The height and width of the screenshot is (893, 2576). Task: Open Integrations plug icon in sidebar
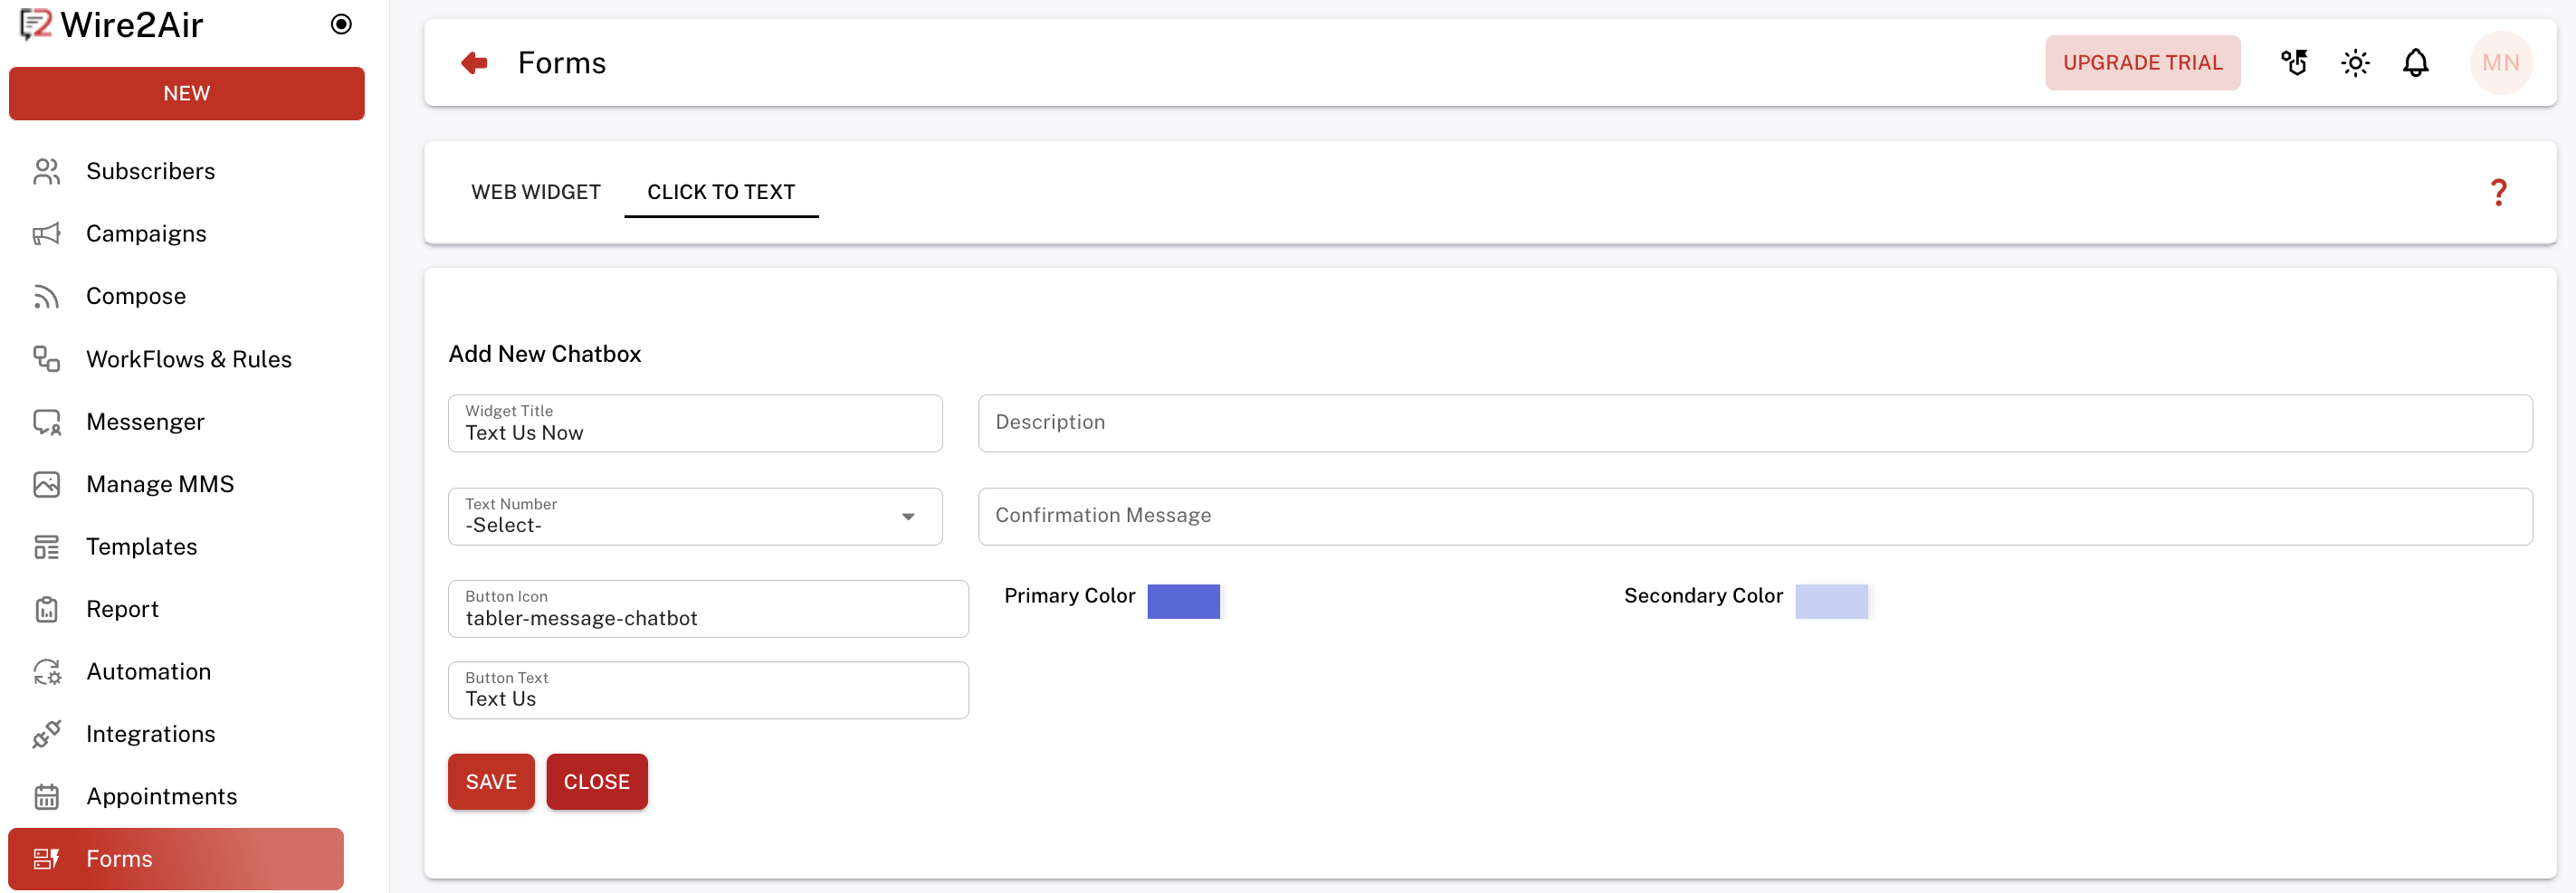coord(47,734)
